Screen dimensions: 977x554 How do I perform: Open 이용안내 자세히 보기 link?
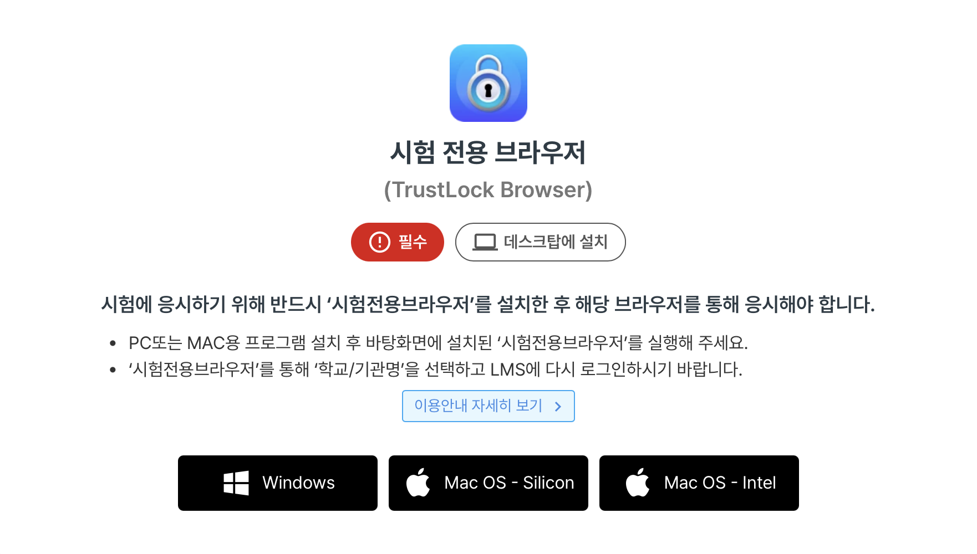[488, 406]
